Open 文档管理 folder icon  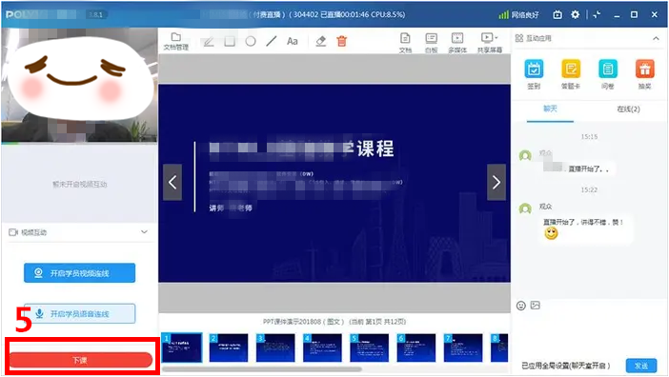coord(175,41)
